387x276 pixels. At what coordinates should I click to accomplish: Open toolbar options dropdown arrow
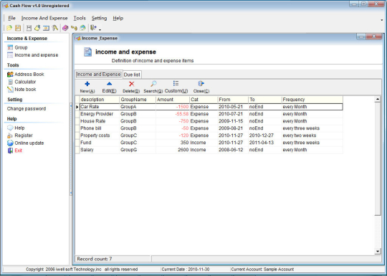pos(100,30)
